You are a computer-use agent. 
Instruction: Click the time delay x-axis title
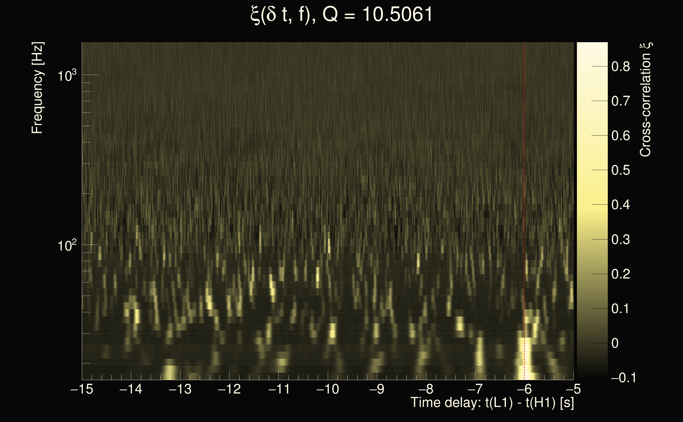(492, 403)
